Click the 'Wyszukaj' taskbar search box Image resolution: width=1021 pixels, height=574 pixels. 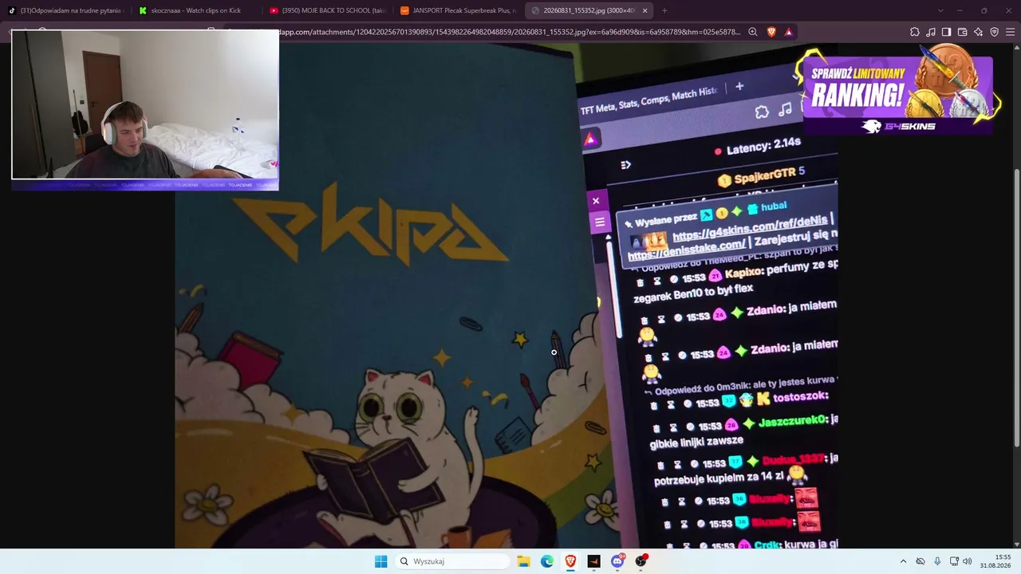tap(452, 561)
